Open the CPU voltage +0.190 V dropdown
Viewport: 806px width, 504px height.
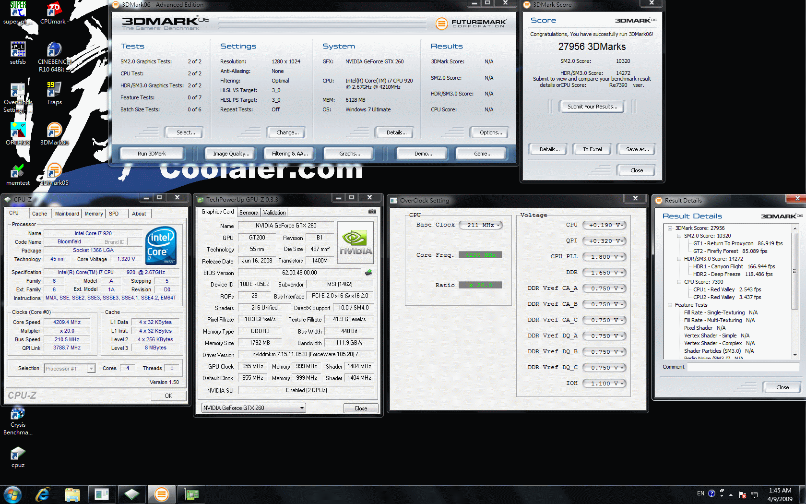tap(604, 225)
